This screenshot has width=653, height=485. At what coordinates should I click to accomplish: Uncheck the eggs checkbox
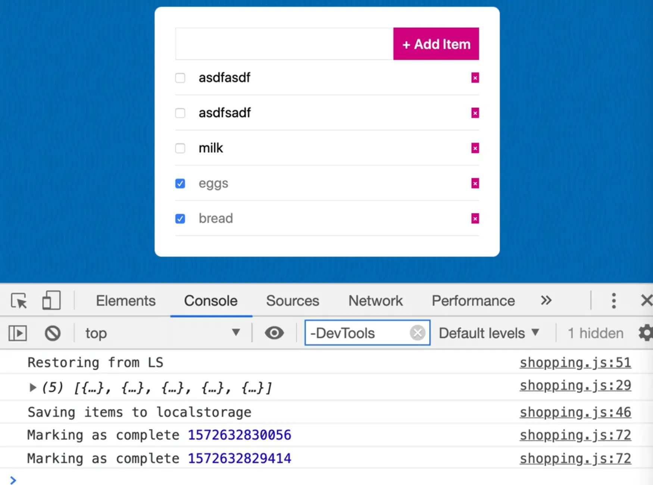(180, 184)
